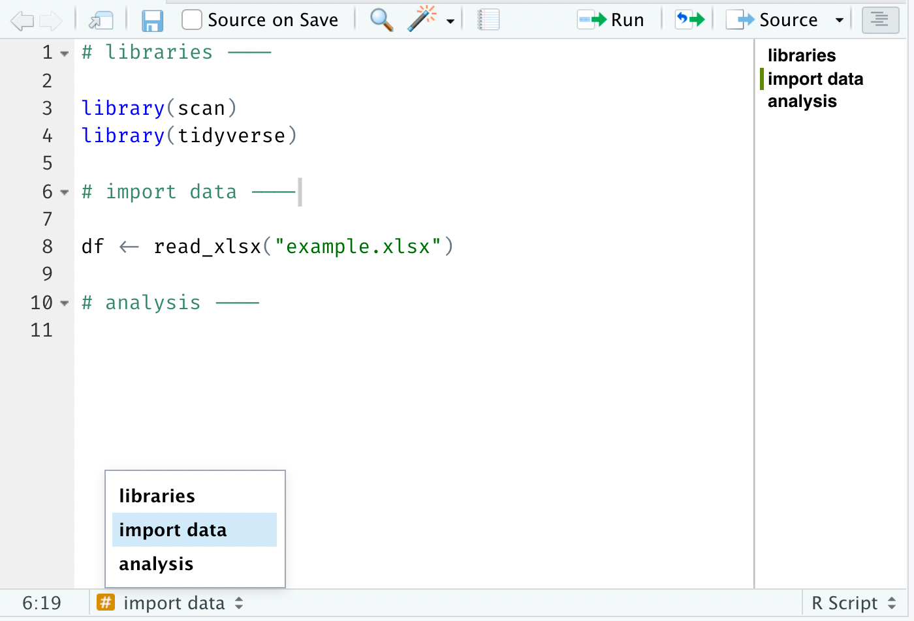Choose 'analysis' from the section popup menu
This screenshot has height=621, width=914.
point(156,564)
